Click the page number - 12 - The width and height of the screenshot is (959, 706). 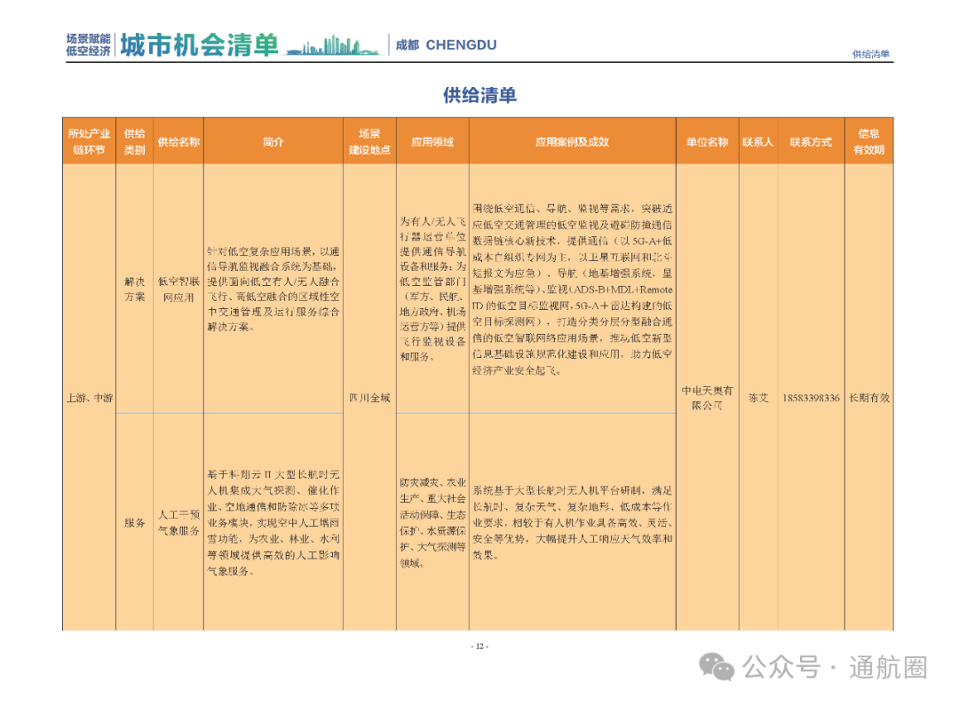point(479,647)
